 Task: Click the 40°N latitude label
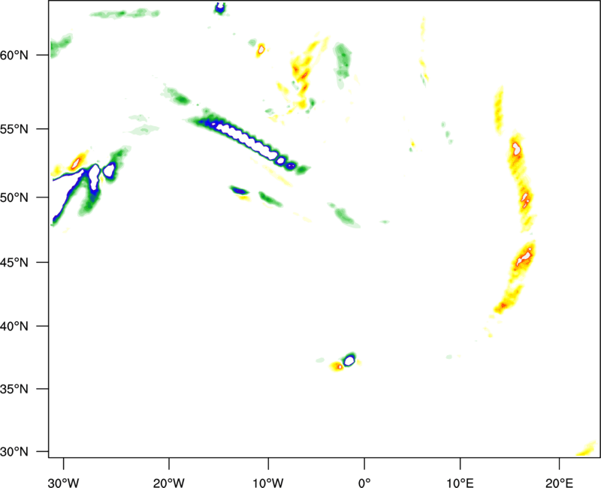coord(14,327)
